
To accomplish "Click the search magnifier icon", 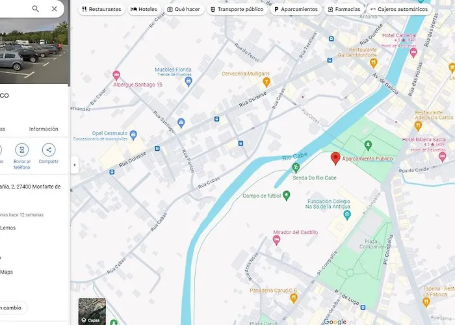I will pos(36,9).
